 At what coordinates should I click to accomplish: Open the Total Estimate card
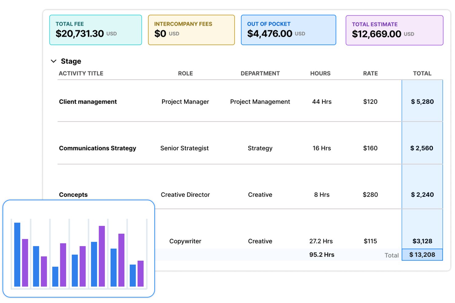tap(394, 30)
